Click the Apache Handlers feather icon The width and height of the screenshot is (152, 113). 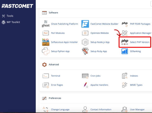[x=86, y=85]
